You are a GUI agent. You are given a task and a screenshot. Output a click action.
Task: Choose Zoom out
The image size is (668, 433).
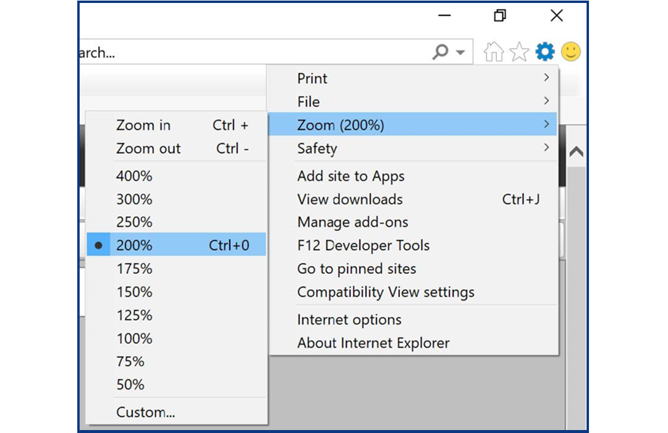[177, 148]
